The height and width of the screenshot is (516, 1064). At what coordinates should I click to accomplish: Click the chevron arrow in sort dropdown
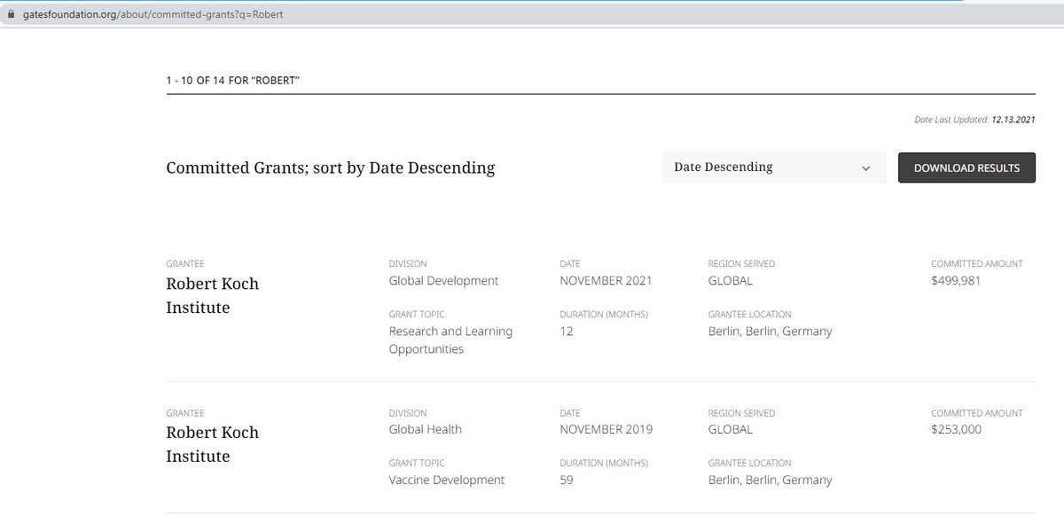pos(866,168)
